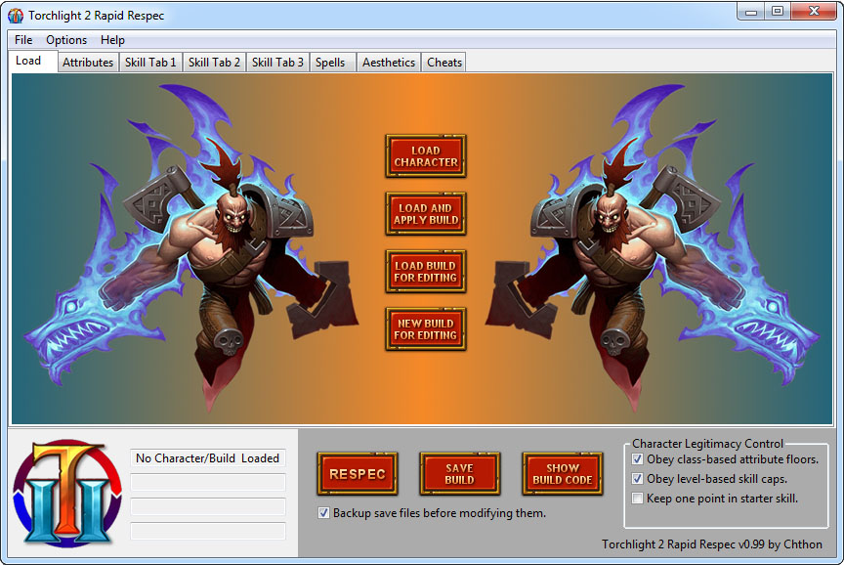Click the Load Character button

425,156
